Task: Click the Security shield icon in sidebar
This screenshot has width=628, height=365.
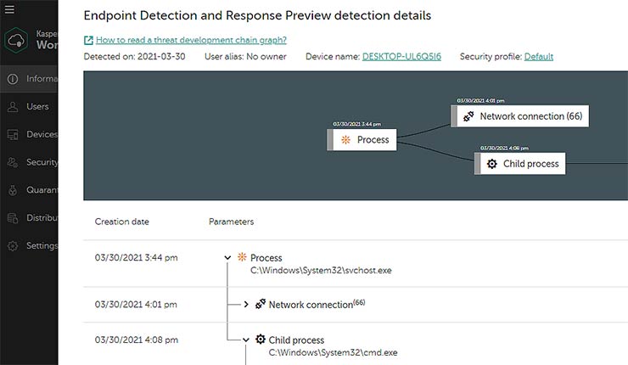Action: [x=13, y=162]
